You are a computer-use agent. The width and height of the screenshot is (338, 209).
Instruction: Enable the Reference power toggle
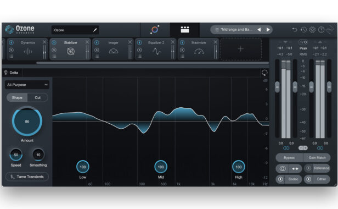pos(309,168)
